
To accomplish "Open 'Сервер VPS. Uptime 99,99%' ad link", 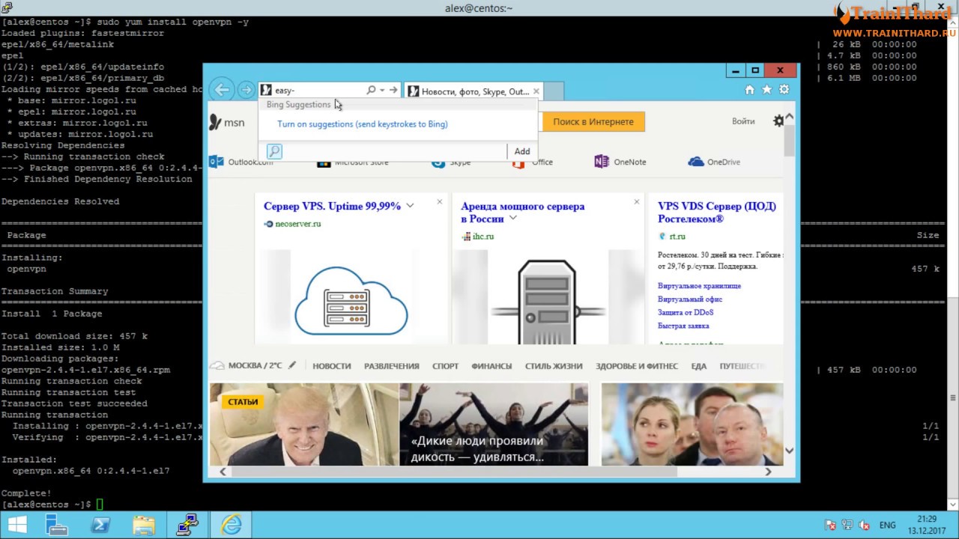I will [x=332, y=206].
